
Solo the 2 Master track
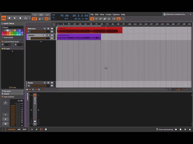[48, 35]
